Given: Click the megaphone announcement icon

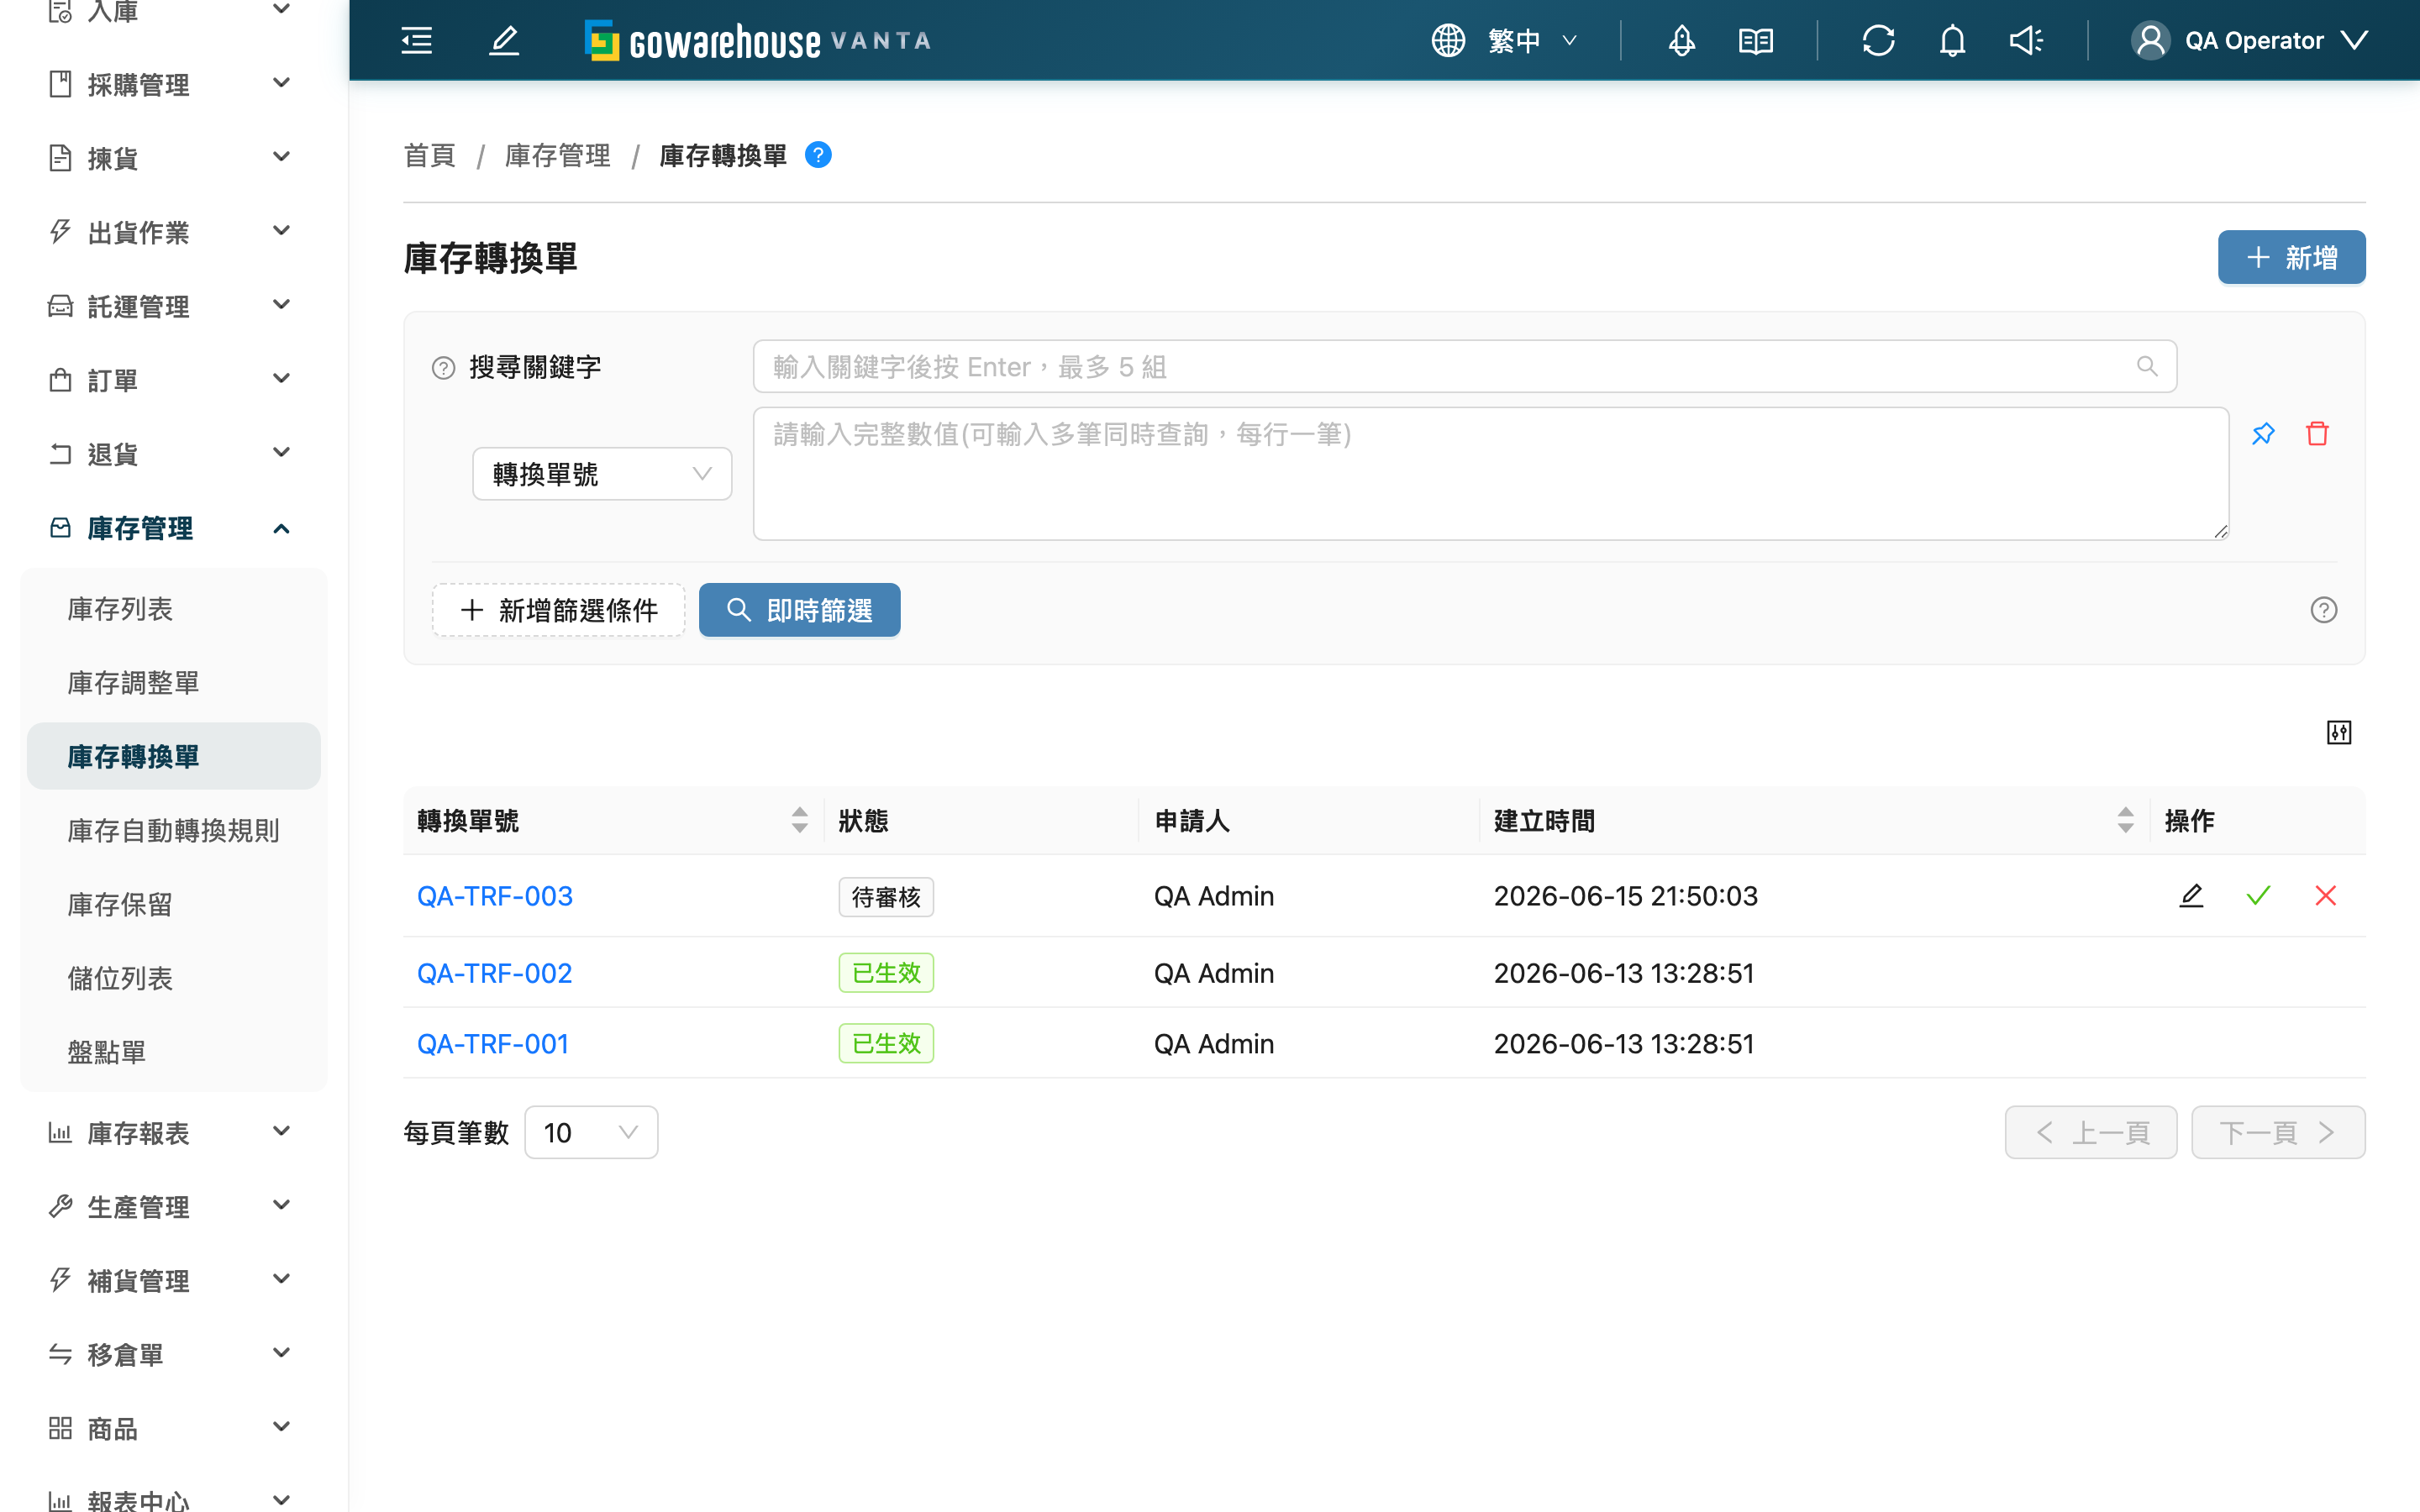Looking at the screenshot, I should coord(2026,41).
